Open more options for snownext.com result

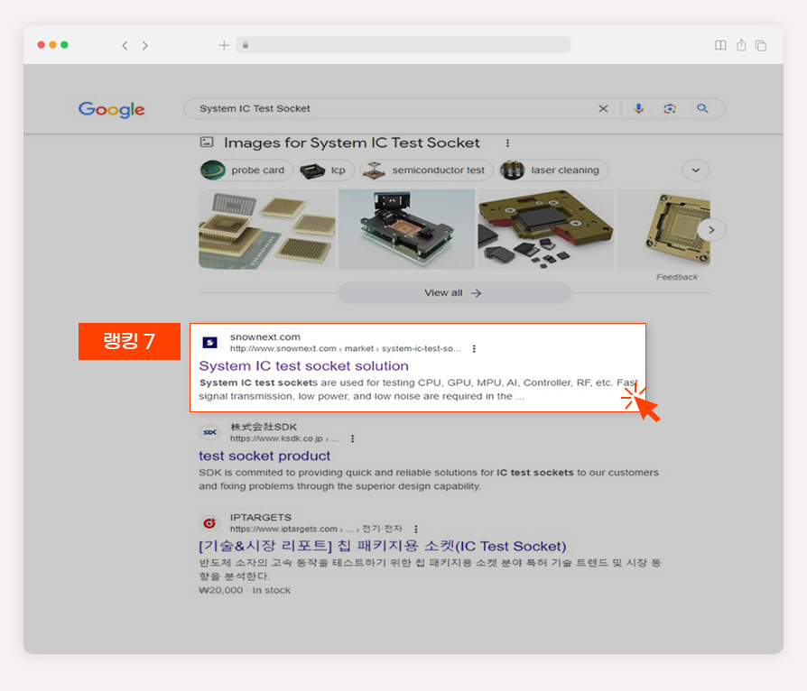click(474, 349)
